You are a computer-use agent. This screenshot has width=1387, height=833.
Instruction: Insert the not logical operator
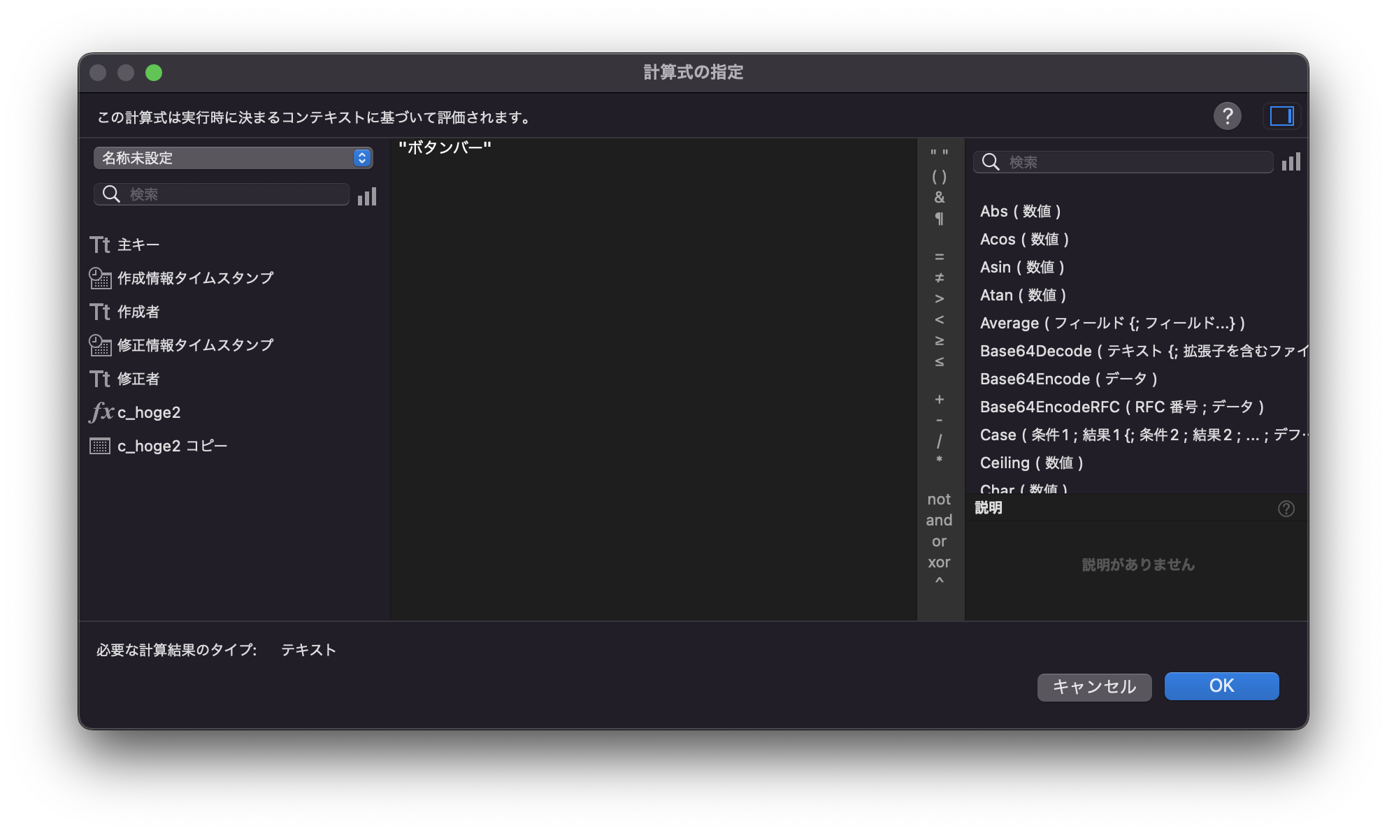[x=940, y=500]
